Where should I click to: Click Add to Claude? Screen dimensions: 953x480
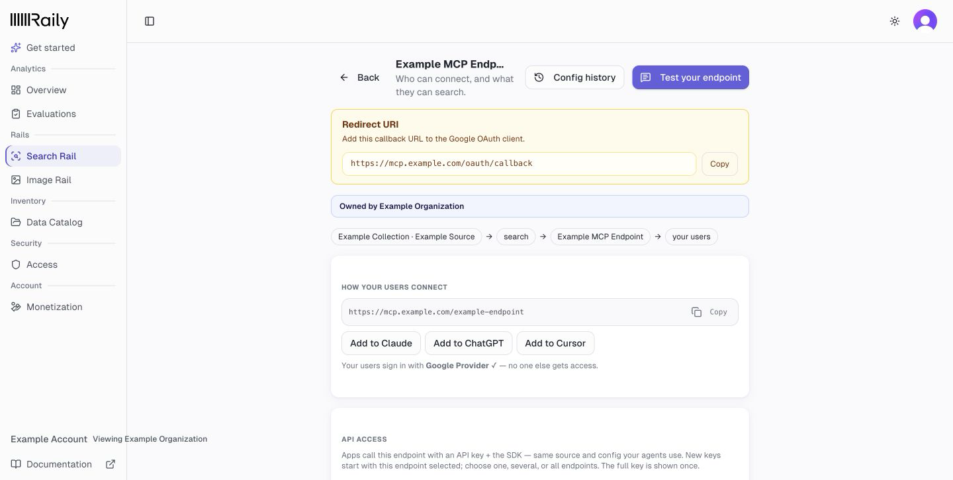point(381,343)
